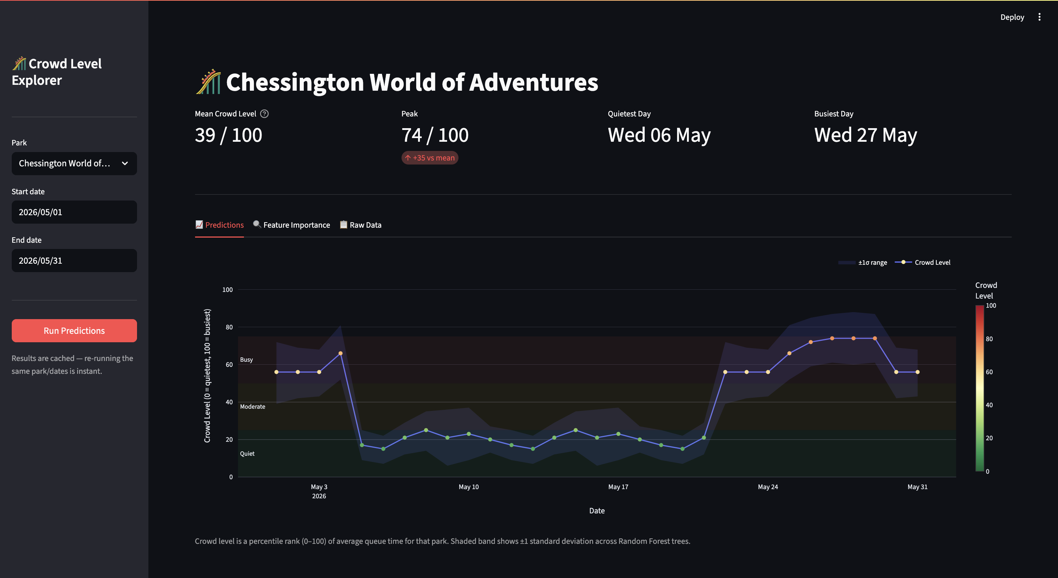Click the "39 / 100" mean value
Image resolution: width=1058 pixels, height=578 pixels.
tap(228, 135)
